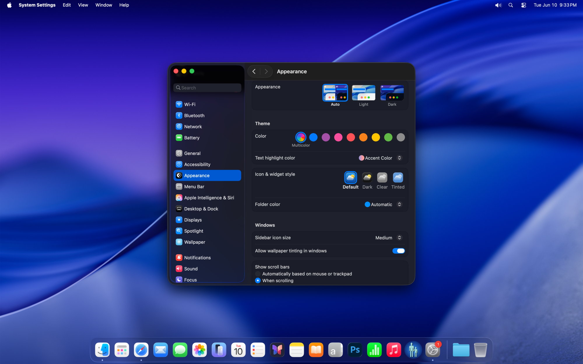
Task: Open Bluetooth settings in the sidebar
Action: 207,115
